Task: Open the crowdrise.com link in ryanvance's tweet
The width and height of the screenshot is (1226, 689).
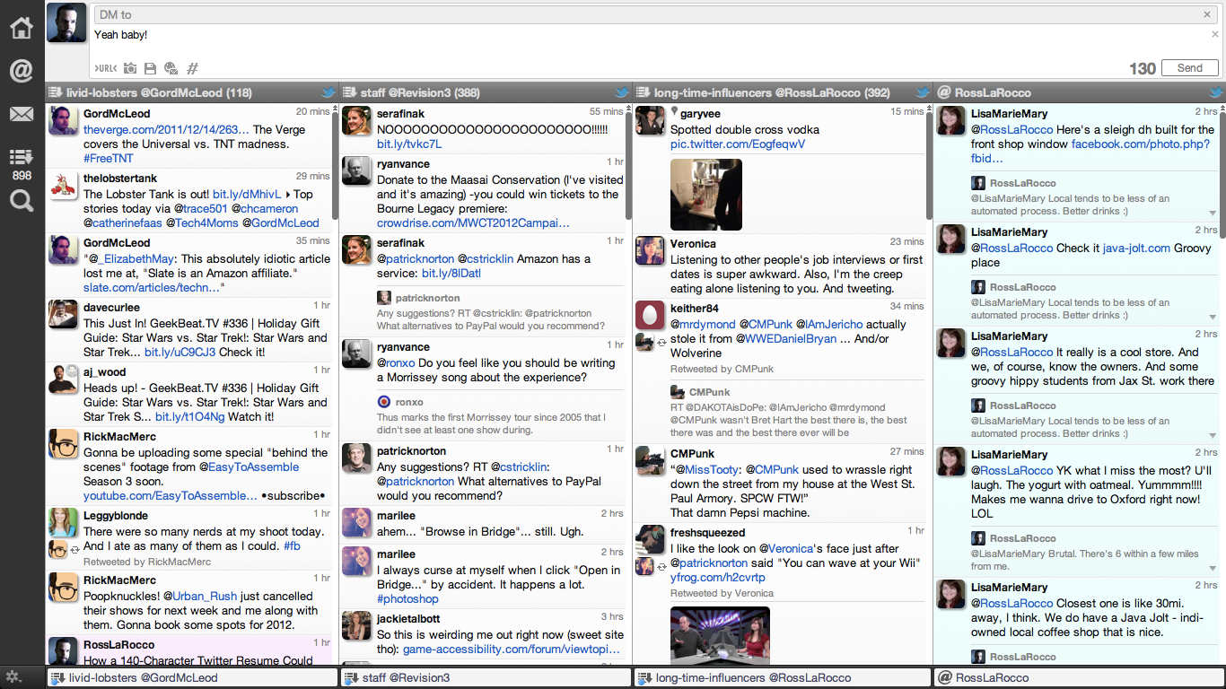Action: [473, 222]
